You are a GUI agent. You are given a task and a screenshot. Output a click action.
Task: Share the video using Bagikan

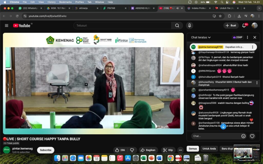click(148, 150)
